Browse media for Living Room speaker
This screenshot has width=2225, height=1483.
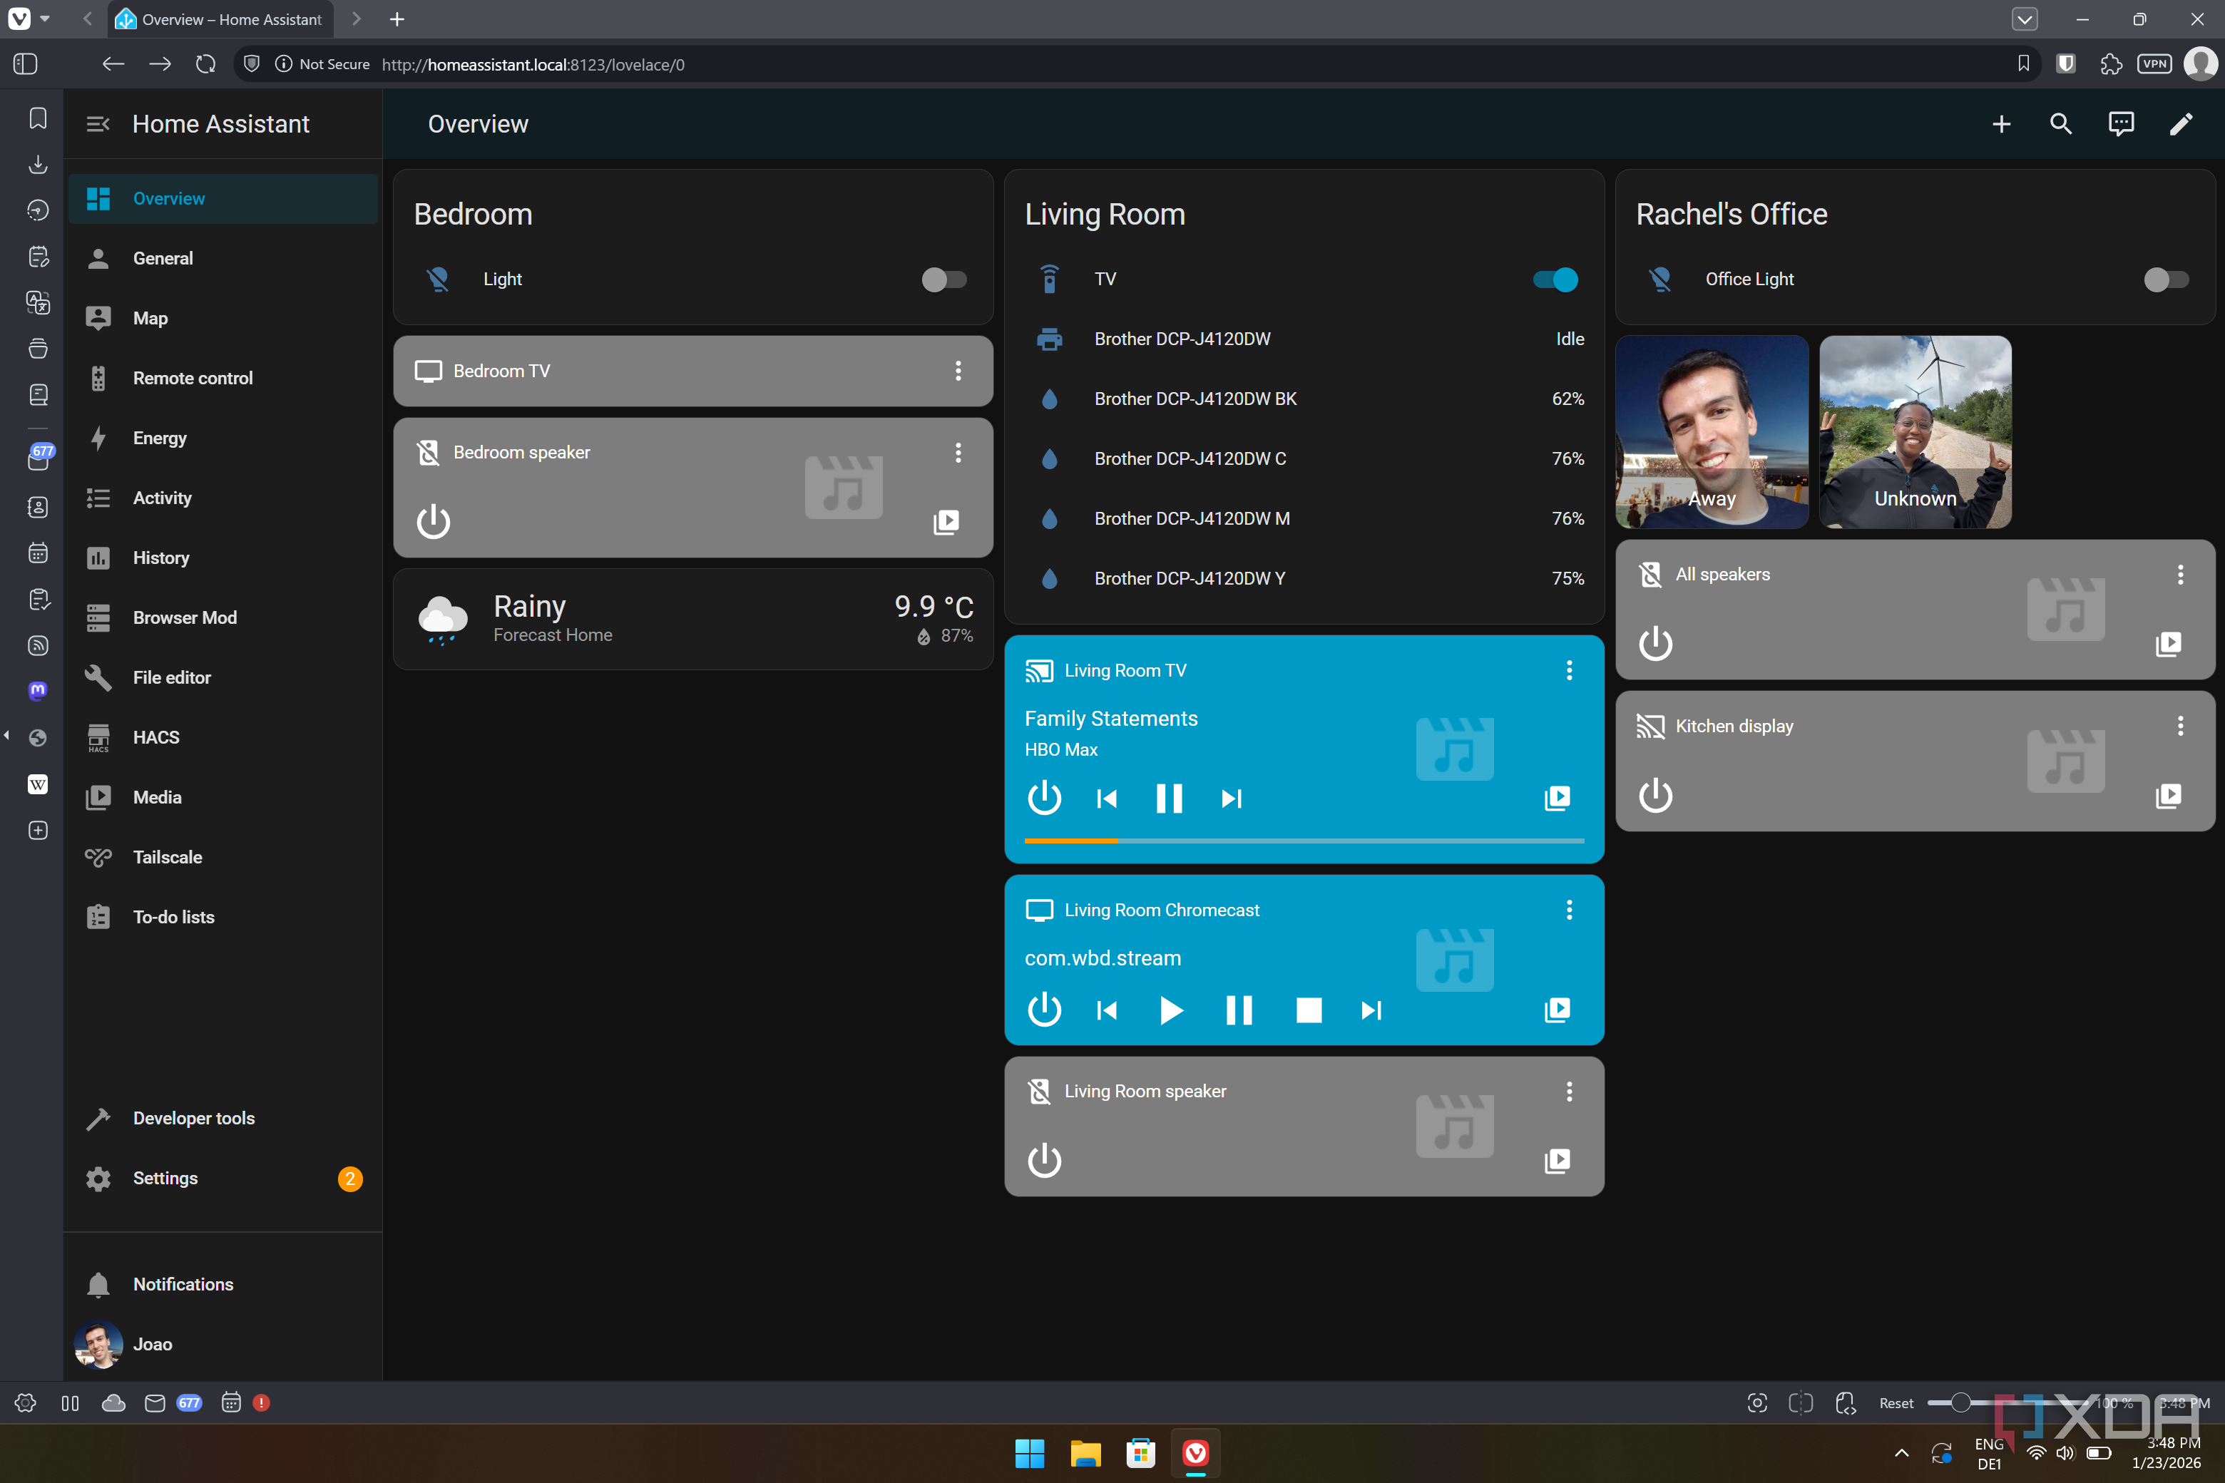click(x=1557, y=1161)
